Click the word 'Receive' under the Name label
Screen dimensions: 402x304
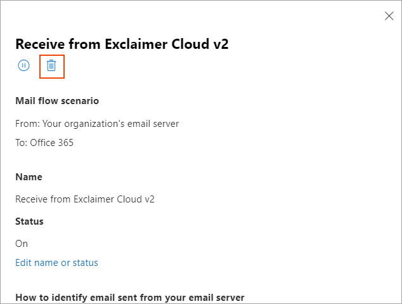tap(32, 199)
